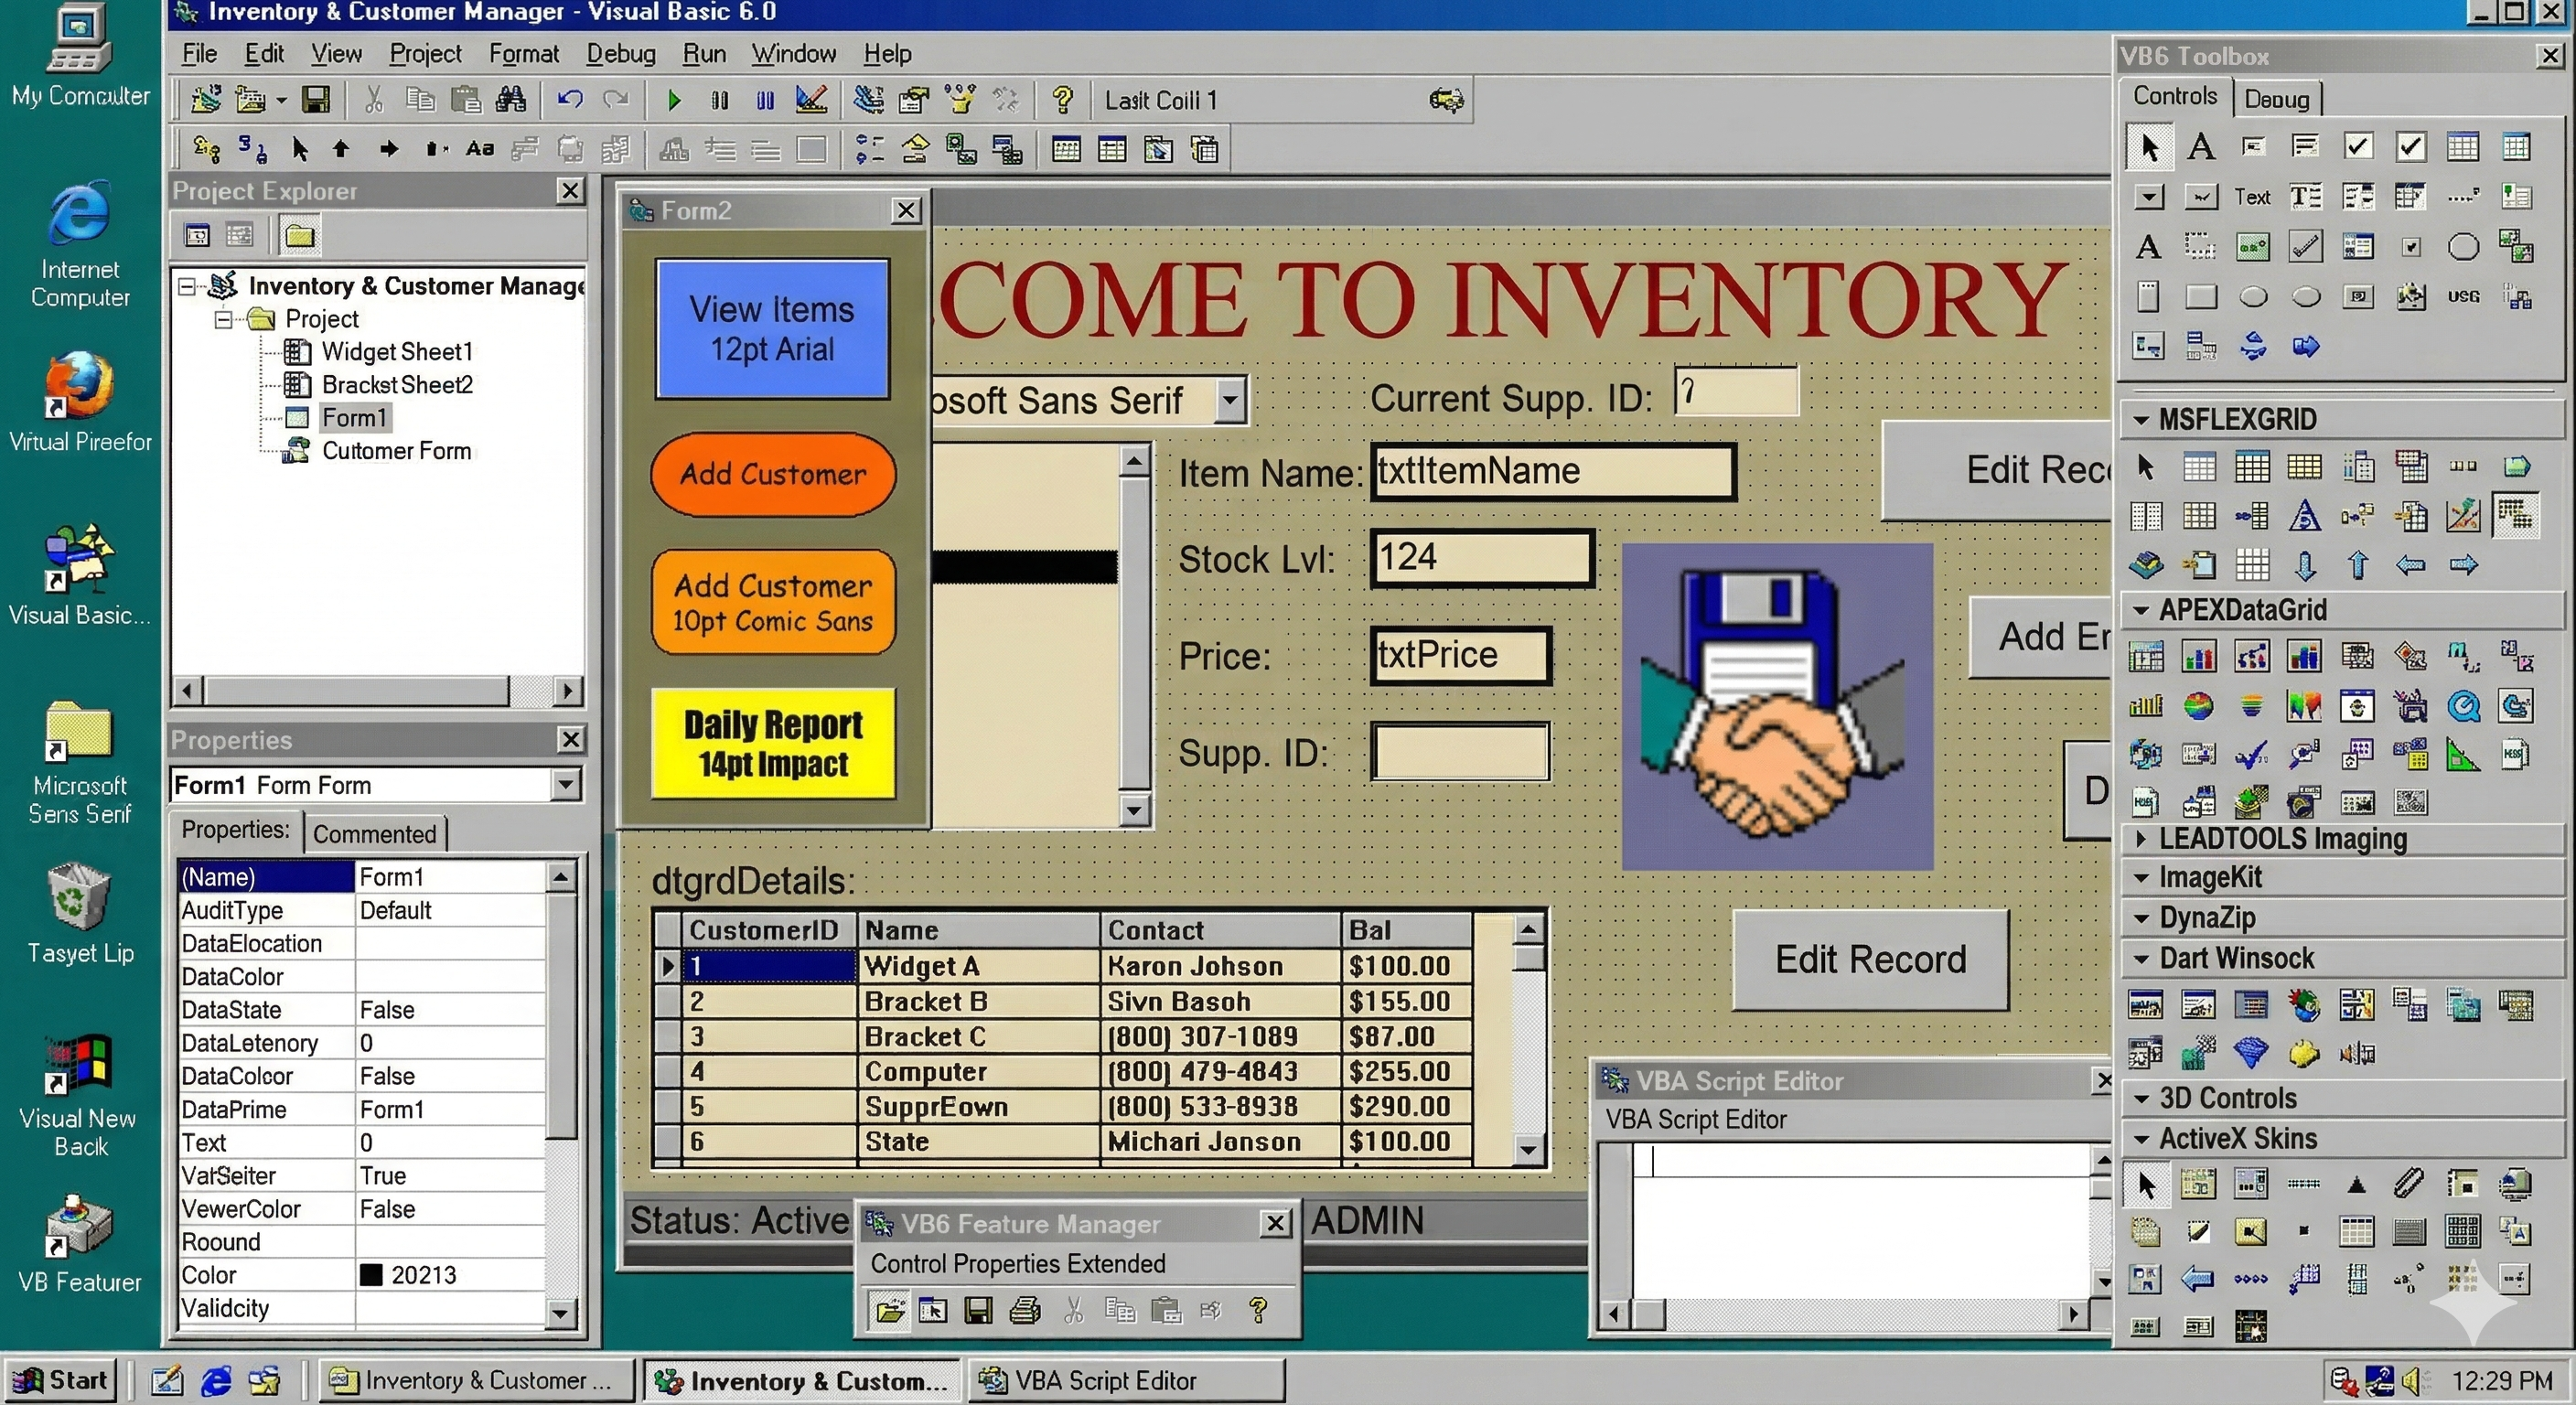The width and height of the screenshot is (2576, 1405).
Task: Select the Pointer tool in the VB6 Toolbox
Action: [x=2148, y=146]
